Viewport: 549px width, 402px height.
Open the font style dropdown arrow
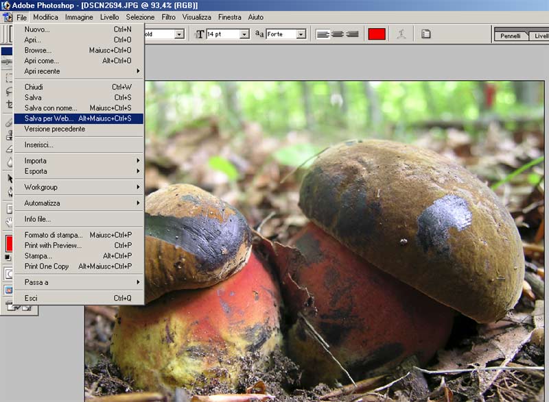coord(179,34)
